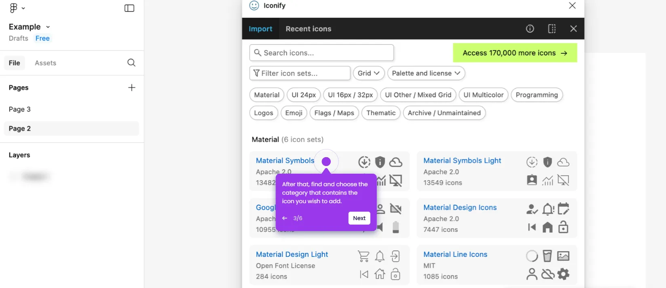Image resolution: width=666 pixels, height=288 pixels.
Task: Select calendar edit icon in Material Design Icons
Action: tap(563, 209)
